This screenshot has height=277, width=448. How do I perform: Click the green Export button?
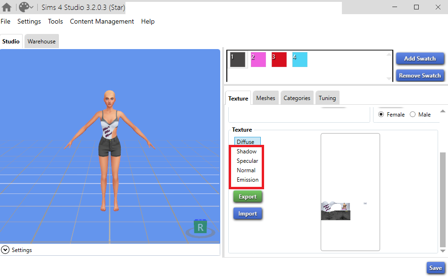pyautogui.click(x=248, y=197)
